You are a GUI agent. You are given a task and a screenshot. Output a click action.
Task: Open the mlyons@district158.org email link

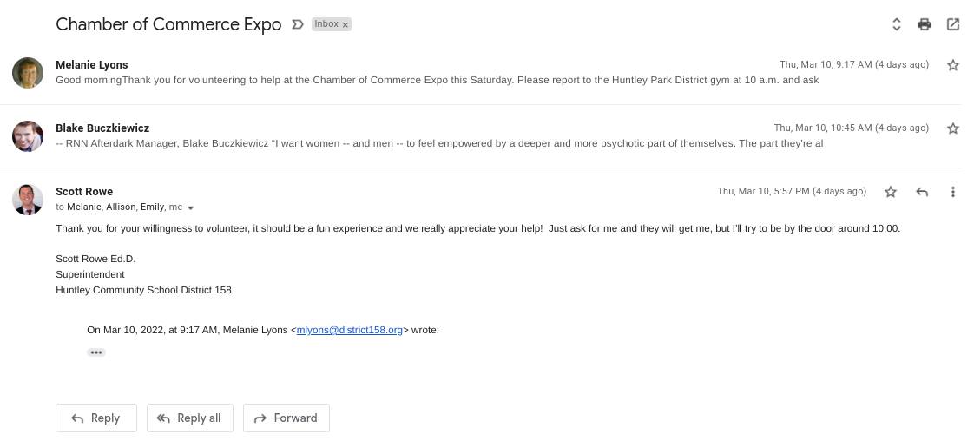[x=350, y=330]
